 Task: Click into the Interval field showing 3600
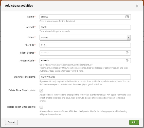click(x=85, y=27)
